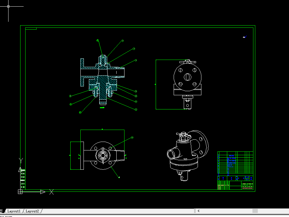
Task: Select the leader balloon on the plan view
Action: coord(132,138)
